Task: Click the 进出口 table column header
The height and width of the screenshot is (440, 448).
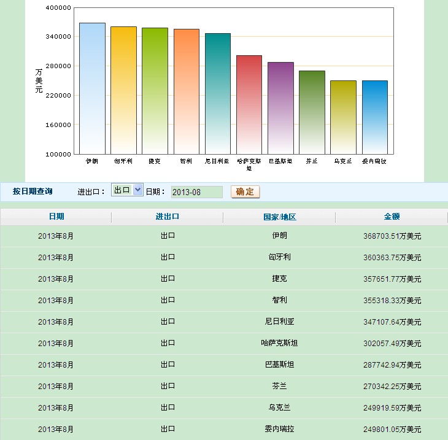Action: point(168,217)
